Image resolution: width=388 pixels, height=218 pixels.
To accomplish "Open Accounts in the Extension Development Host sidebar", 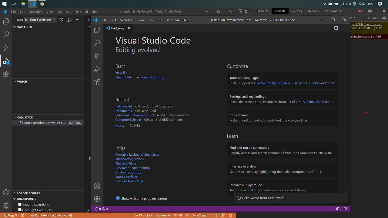I will point(97,186).
